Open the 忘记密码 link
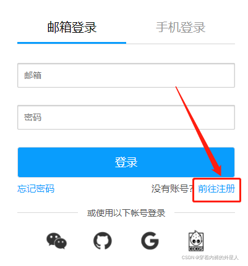248x266 pixels. click(x=36, y=189)
